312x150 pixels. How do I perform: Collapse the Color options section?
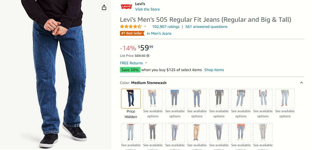pyautogui.click(x=301, y=83)
